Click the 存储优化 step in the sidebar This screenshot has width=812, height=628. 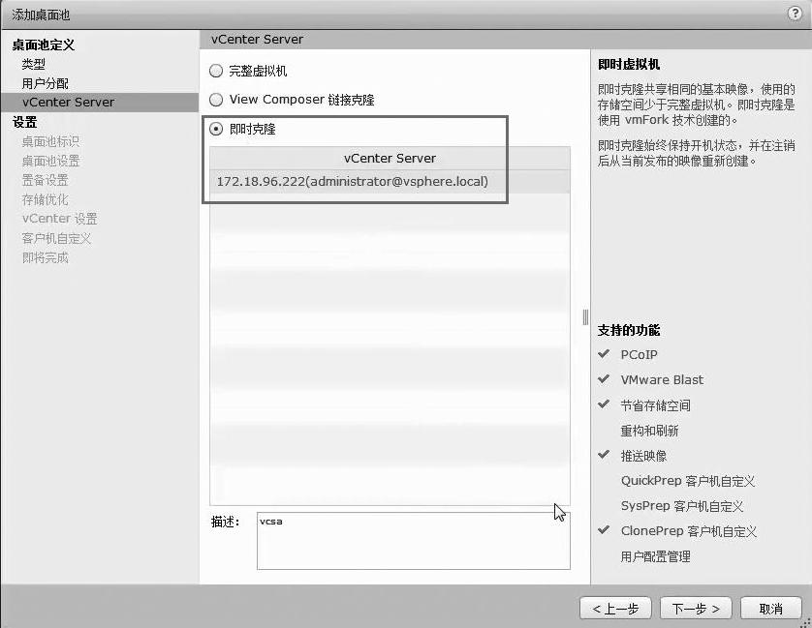tap(45, 199)
